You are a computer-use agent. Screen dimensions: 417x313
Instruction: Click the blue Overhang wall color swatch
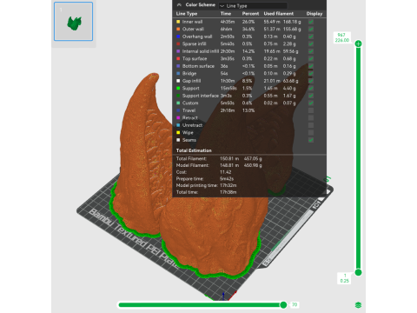point(178,37)
